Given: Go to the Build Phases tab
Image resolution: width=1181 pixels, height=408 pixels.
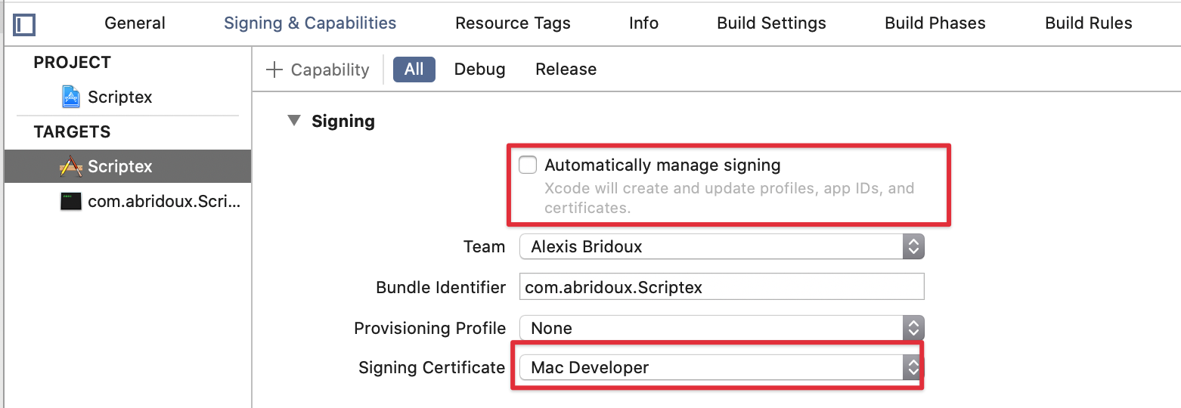Looking at the screenshot, I should coord(935,23).
